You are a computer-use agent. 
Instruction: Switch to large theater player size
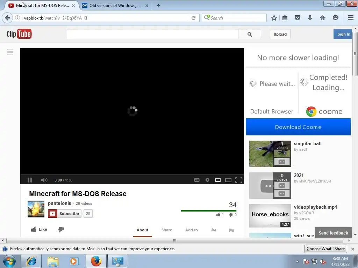(x=228, y=180)
